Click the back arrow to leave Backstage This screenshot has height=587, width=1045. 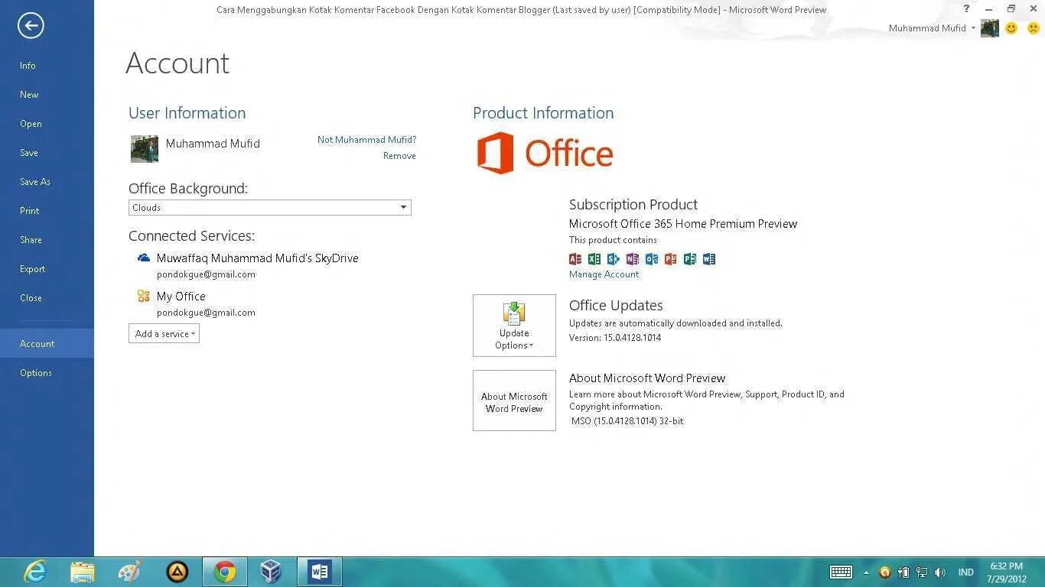point(31,26)
